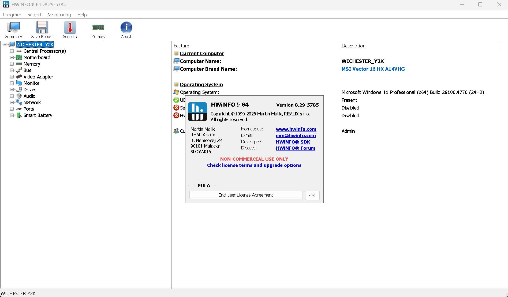This screenshot has width=508, height=297.
Task: Expand the Ports tree node
Action: [12, 109]
